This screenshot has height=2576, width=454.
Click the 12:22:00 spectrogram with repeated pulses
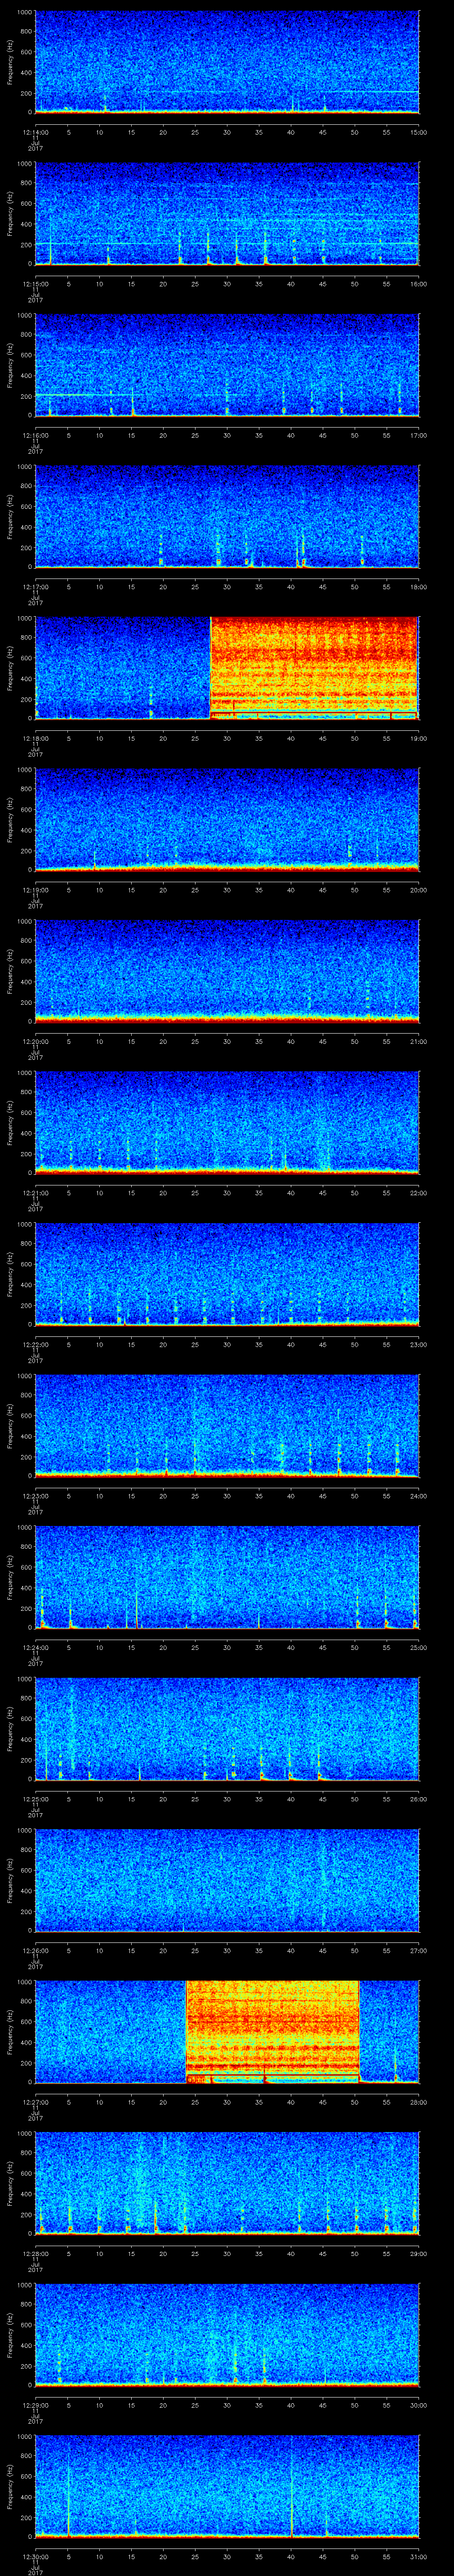[227, 1273]
